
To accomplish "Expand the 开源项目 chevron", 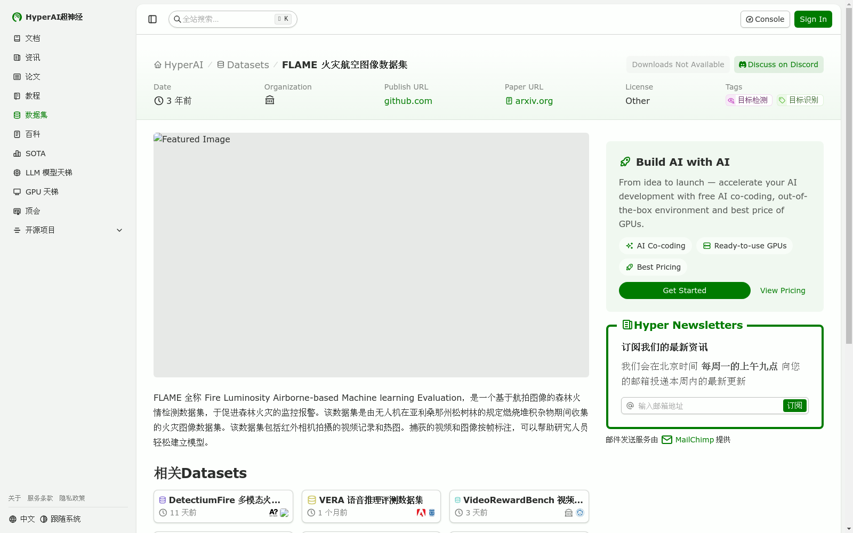I will 119,230.
